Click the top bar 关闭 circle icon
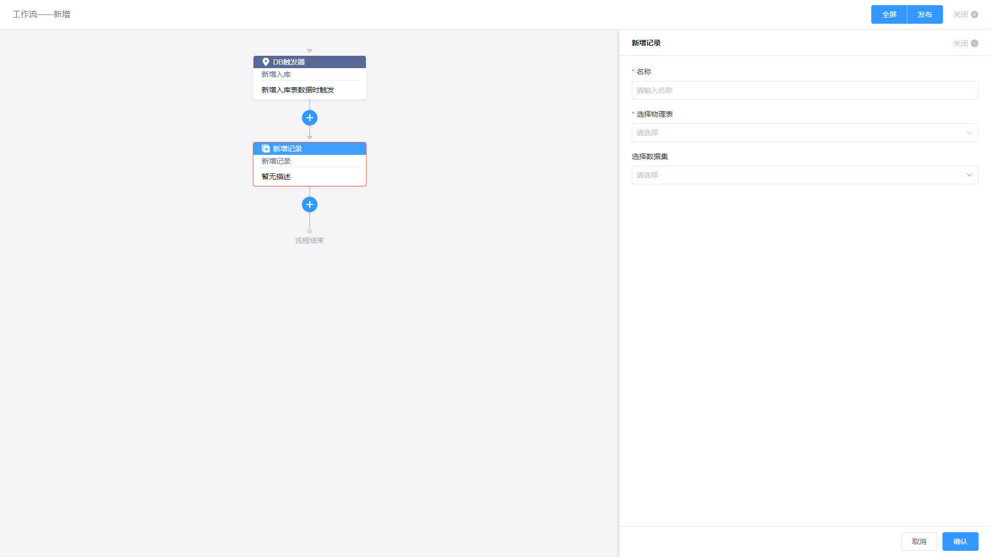The height and width of the screenshot is (557, 991). tap(974, 14)
